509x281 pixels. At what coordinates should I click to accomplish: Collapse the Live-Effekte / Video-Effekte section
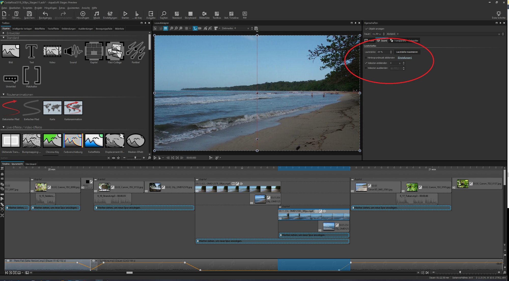[4, 127]
